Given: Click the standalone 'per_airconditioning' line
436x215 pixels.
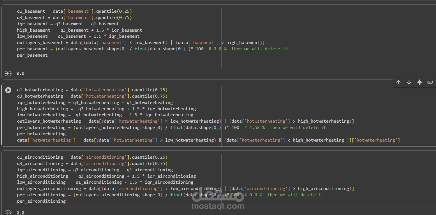Looking at the screenshot, I should coord(41,201).
